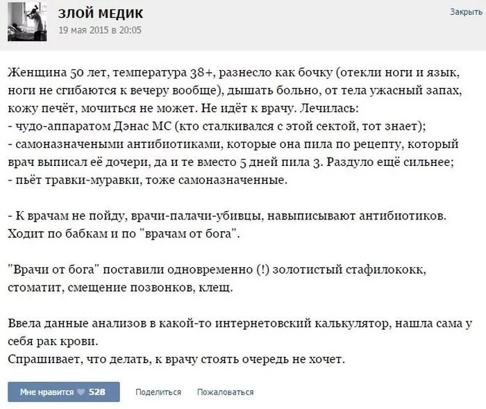Click the heart icon in like button
The height and width of the screenshot is (409, 486).
click(81, 392)
